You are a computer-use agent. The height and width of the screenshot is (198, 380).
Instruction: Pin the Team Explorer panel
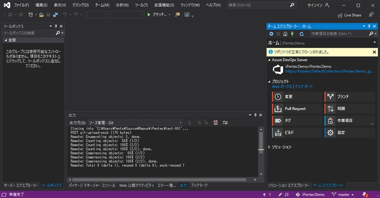[369, 26]
